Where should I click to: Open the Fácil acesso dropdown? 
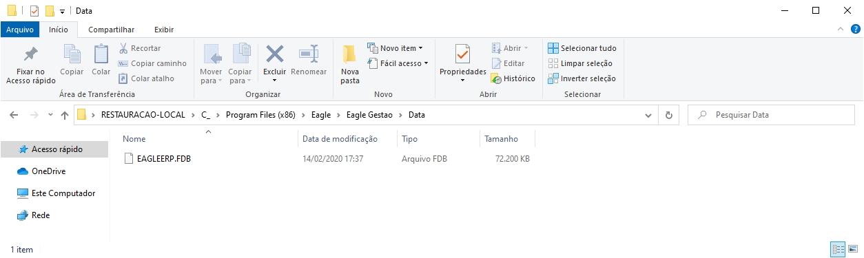point(398,63)
